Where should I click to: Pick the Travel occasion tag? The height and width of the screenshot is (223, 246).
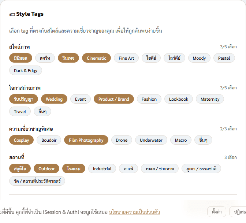point(20,111)
